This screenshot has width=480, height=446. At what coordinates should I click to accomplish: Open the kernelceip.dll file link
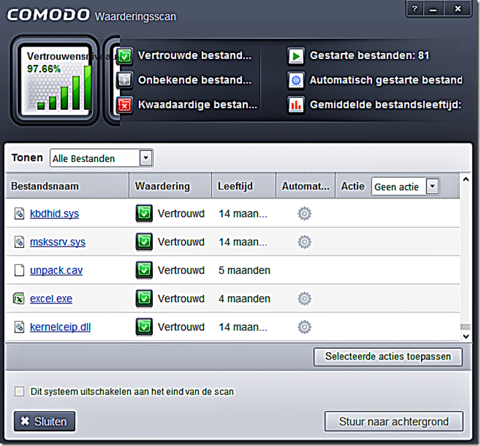point(60,327)
